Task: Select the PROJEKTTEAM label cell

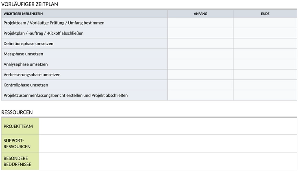Action: [20, 126]
